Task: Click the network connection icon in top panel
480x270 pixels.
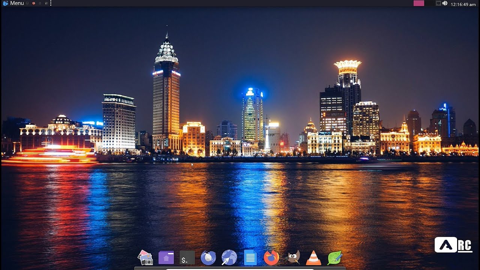Action: click(x=438, y=3)
